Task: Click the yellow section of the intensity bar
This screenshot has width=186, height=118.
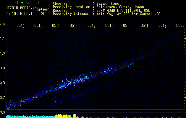Action: click(x=65, y=116)
